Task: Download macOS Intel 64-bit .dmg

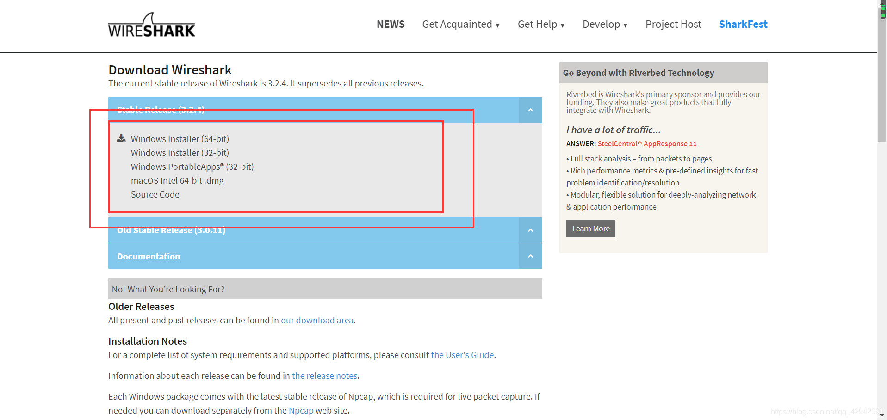Action: point(177,180)
